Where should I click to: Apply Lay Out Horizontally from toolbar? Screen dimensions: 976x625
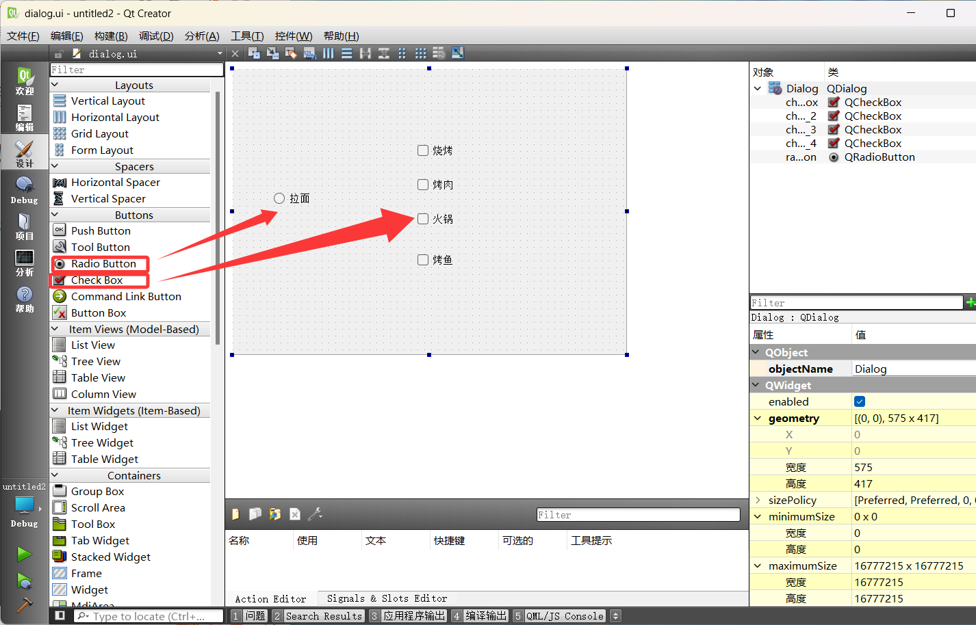click(x=329, y=53)
